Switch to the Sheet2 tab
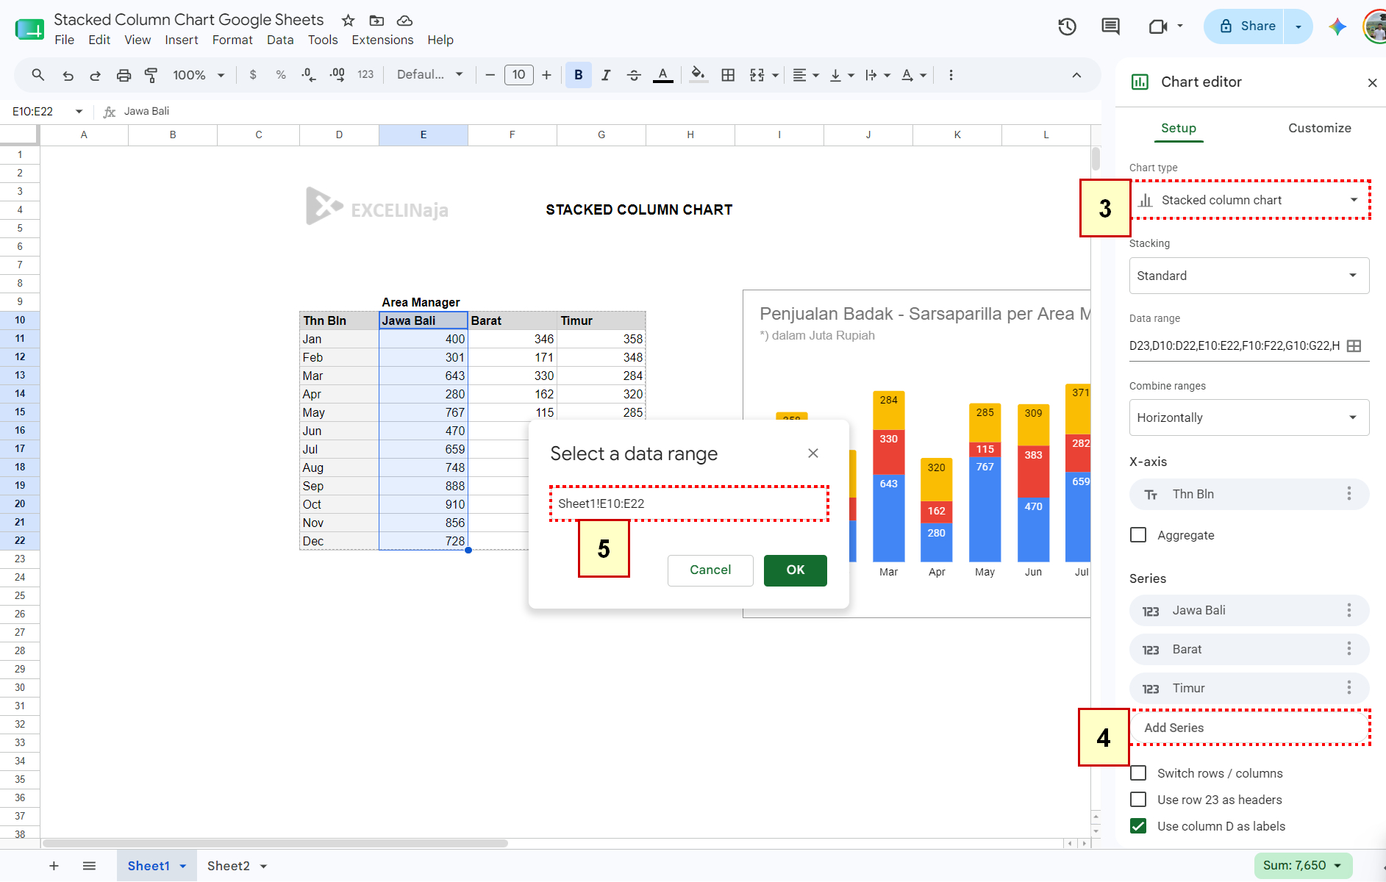This screenshot has width=1386, height=882. pyautogui.click(x=229, y=866)
